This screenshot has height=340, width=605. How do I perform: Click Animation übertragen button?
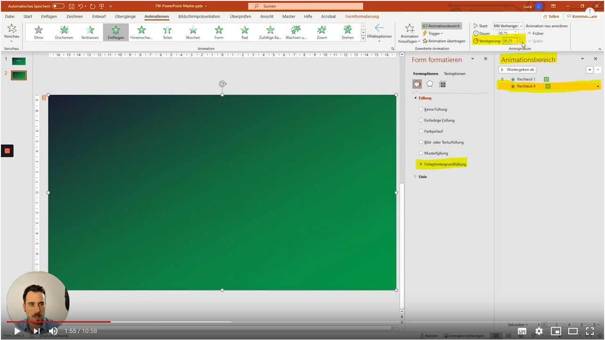coord(444,41)
